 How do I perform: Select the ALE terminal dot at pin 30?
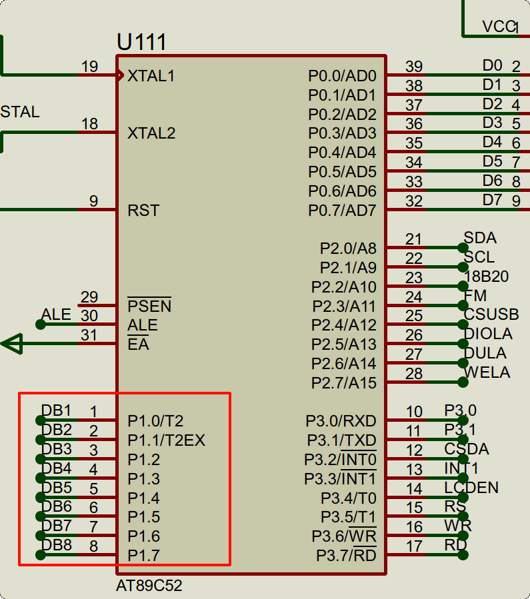tap(41, 324)
